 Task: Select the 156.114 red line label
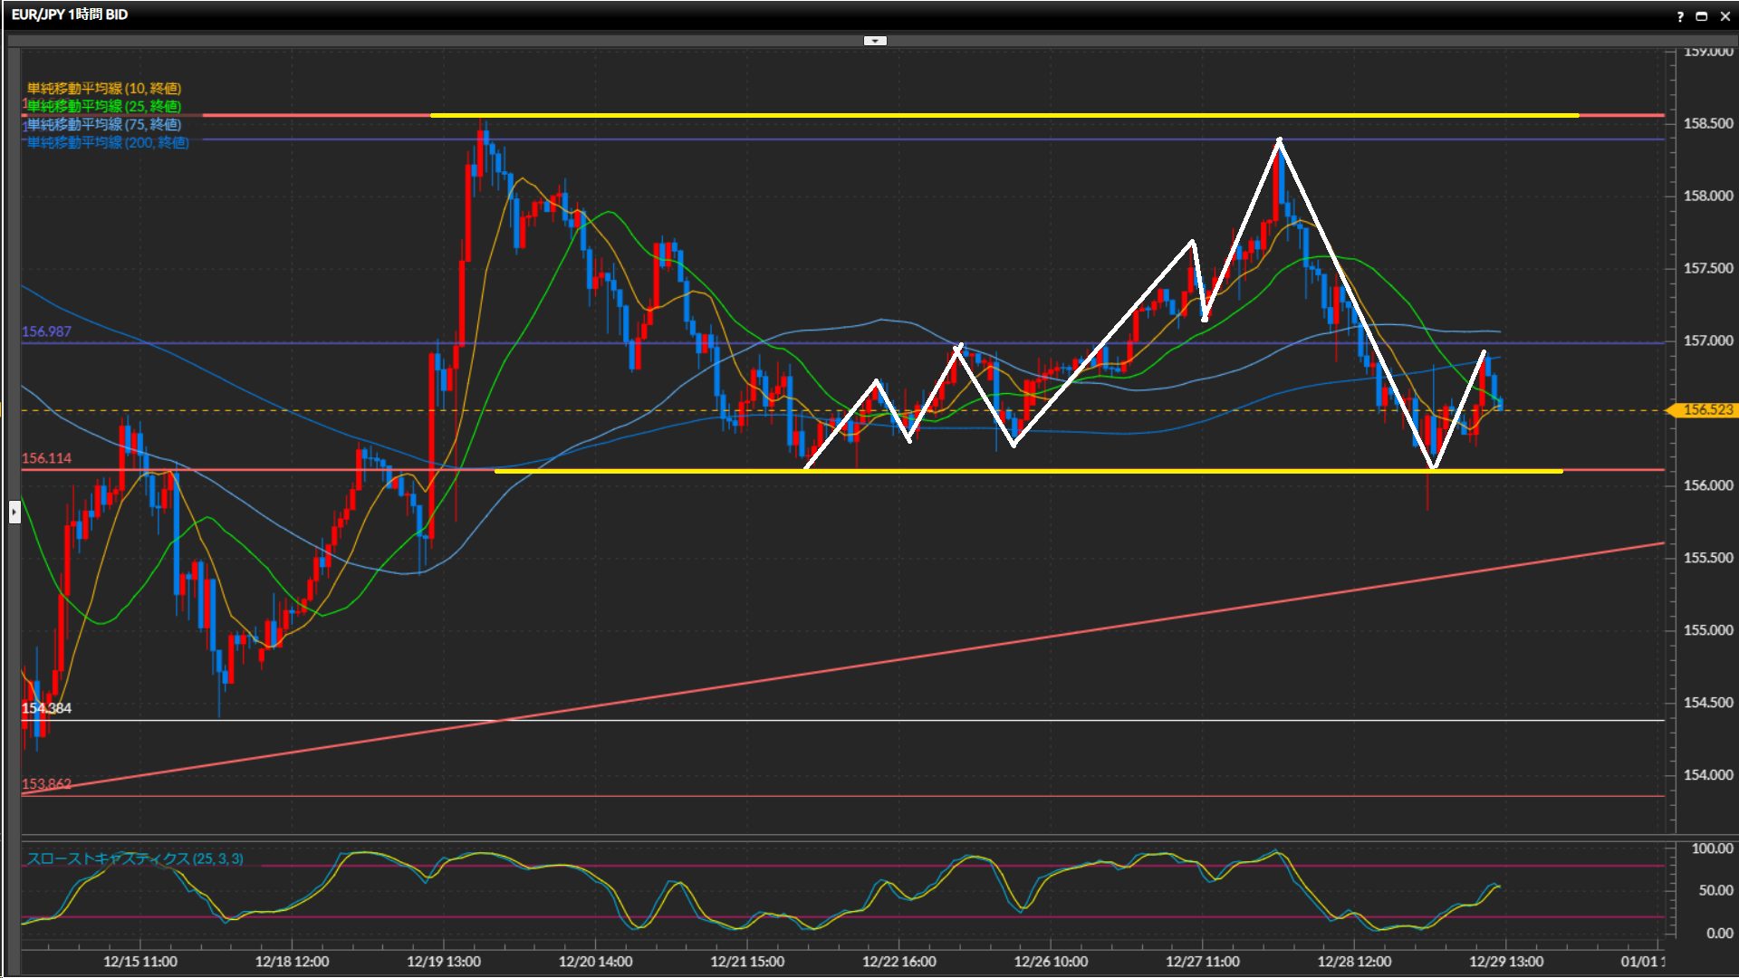point(46,458)
